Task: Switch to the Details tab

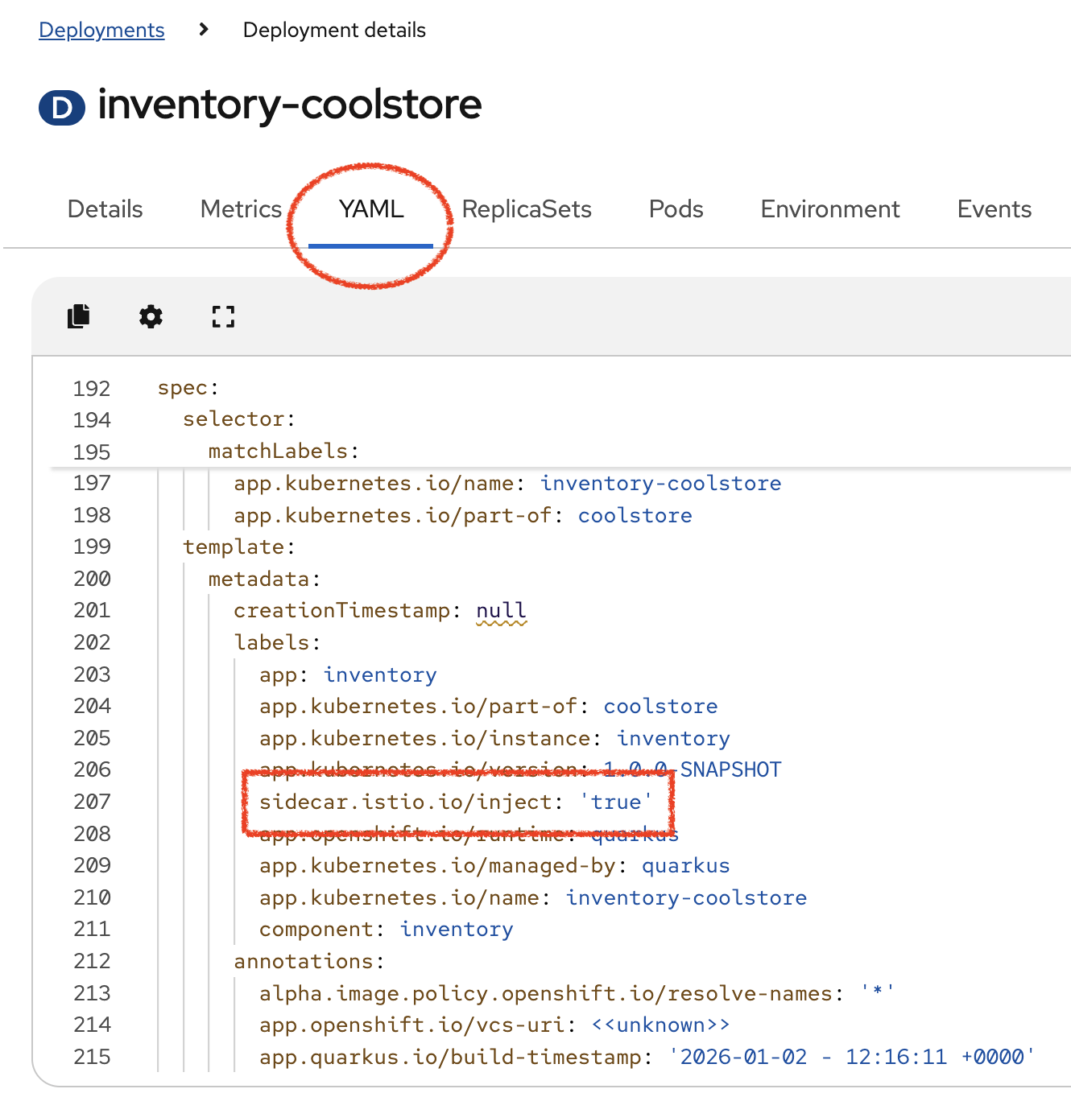Action: point(104,209)
